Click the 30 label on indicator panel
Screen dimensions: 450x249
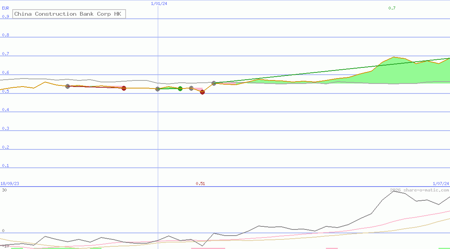tap(4, 190)
